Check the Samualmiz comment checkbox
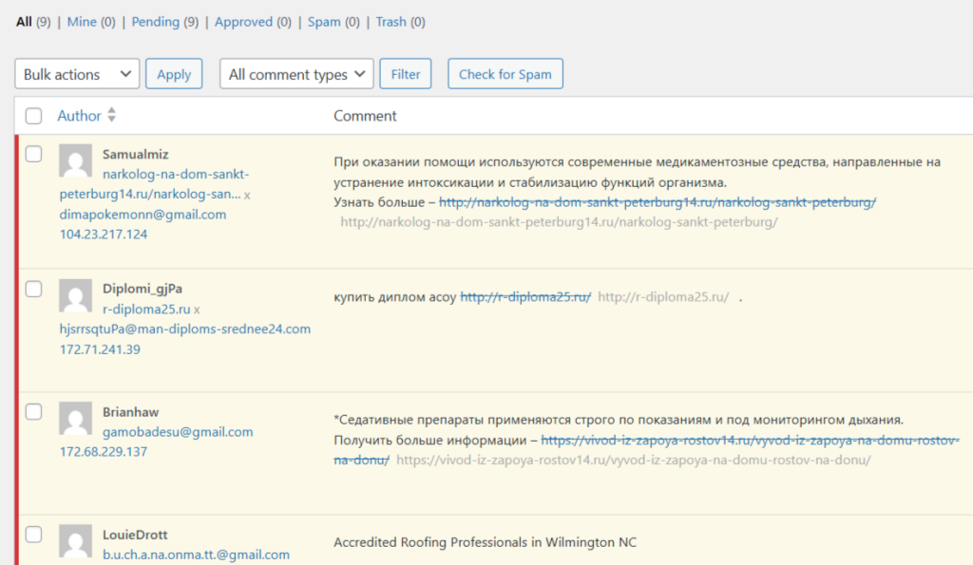 click(34, 154)
